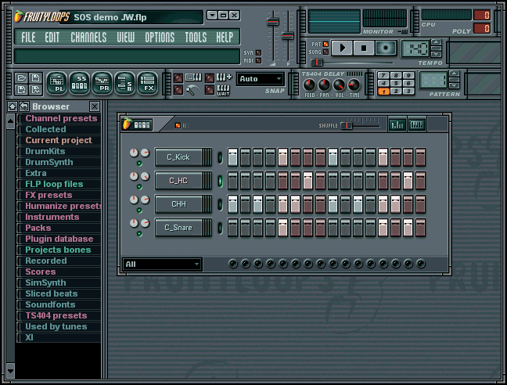Click the C_Snare channel button
507x385 pixels.
(x=183, y=228)
